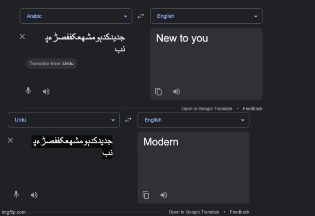The image size is (315, 216).
Task: Start voice input in the Urdu panel
Action: 16,194
